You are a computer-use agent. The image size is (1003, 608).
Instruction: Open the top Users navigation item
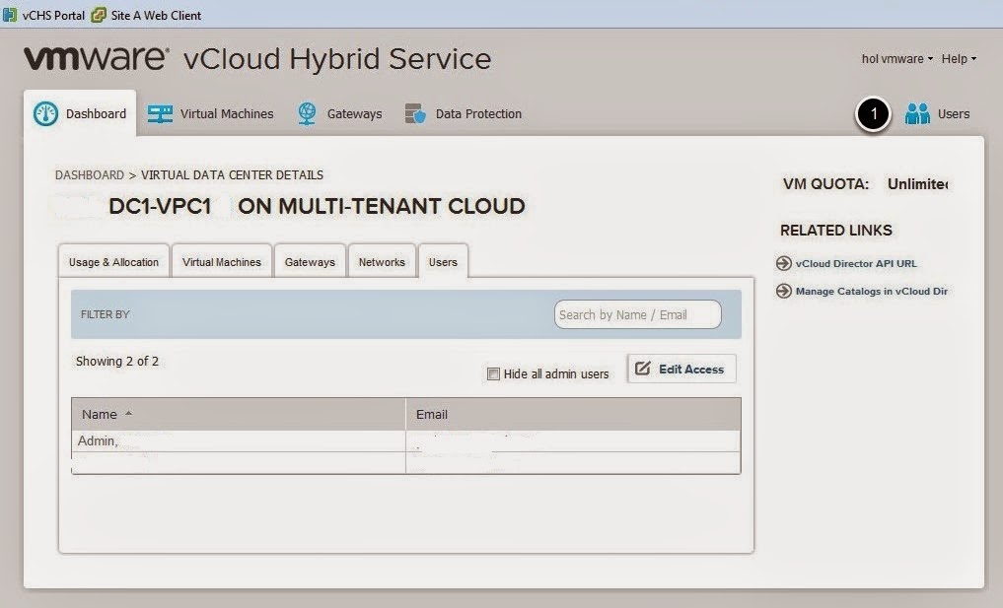(937, 113)
